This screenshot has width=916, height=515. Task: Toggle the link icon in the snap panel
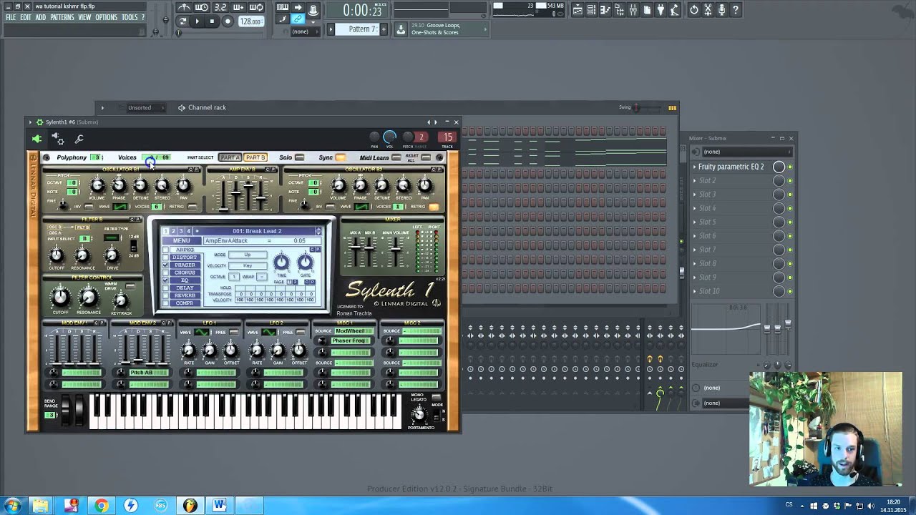tap(298, 19)
